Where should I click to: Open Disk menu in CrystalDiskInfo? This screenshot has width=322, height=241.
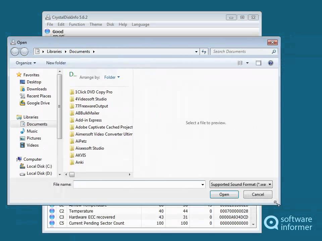(x=110, y=24)
